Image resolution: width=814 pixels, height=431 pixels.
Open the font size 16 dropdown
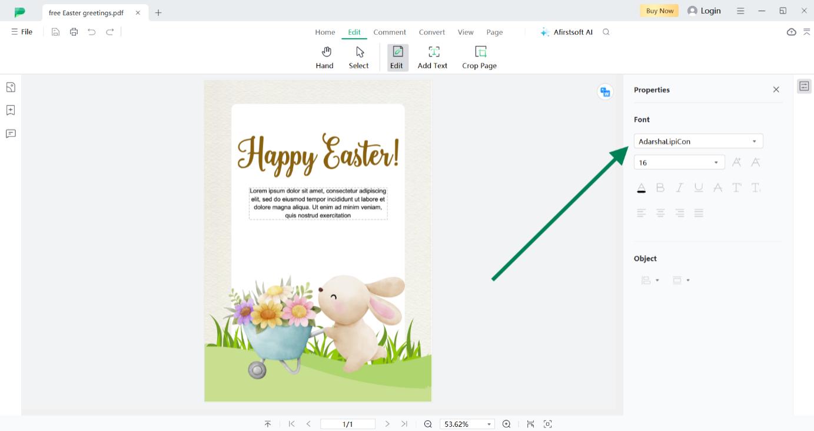tap(679, 162)
